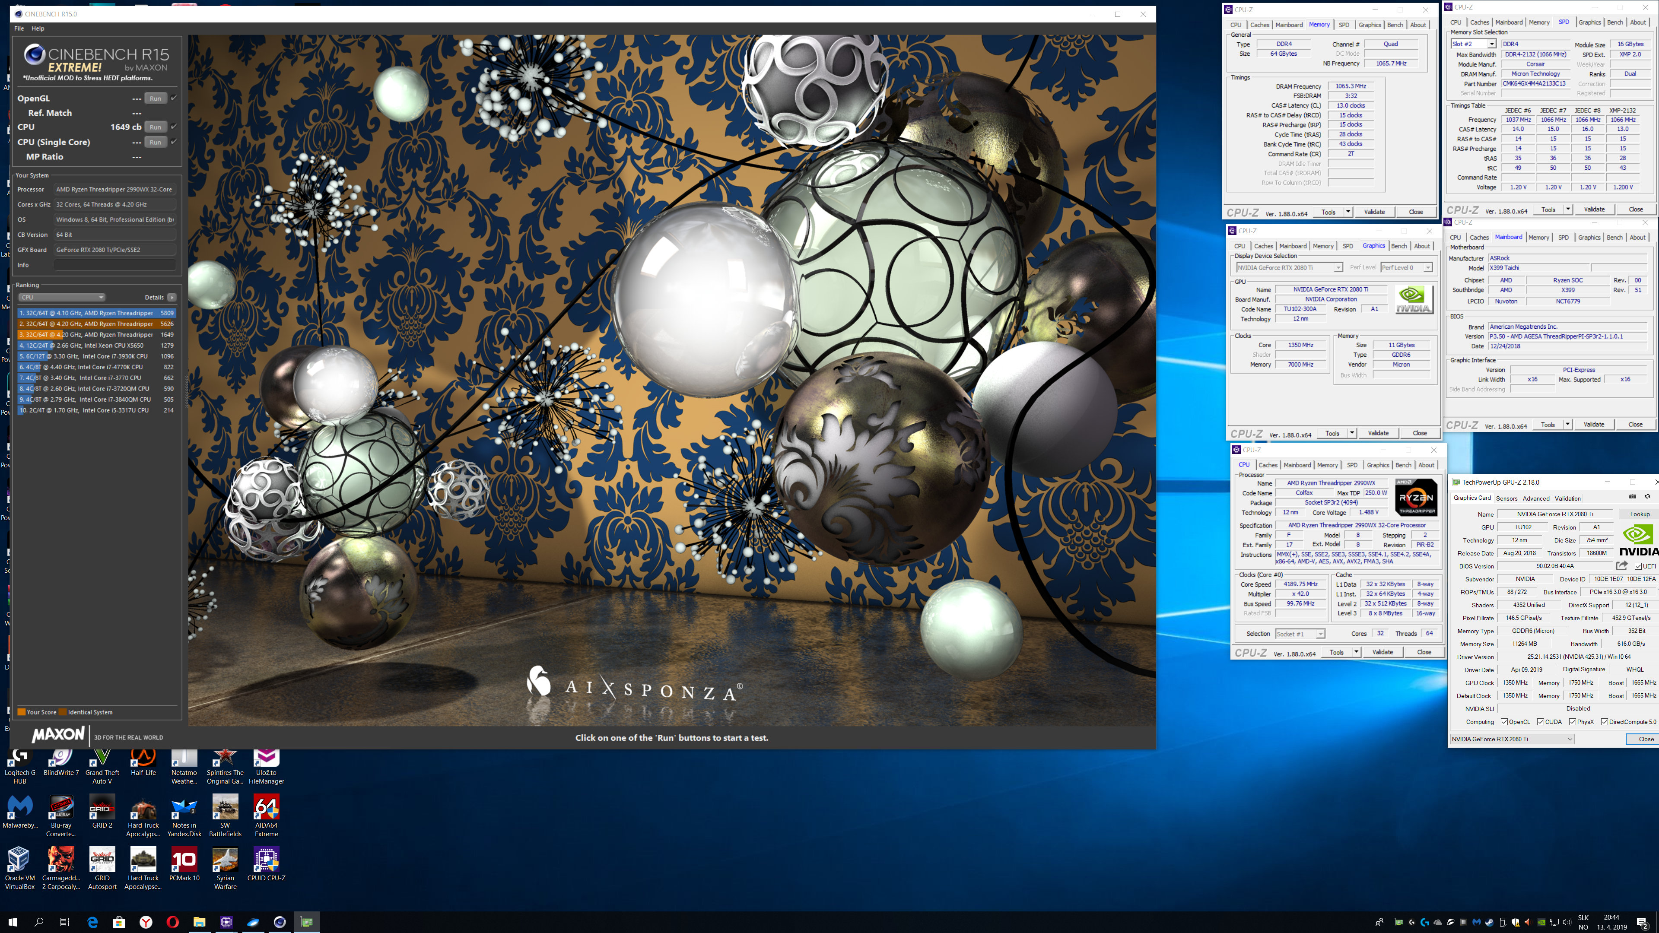Open PCMark 10 desktop shortcut
1659x933 pixels.
coord(184,864)
